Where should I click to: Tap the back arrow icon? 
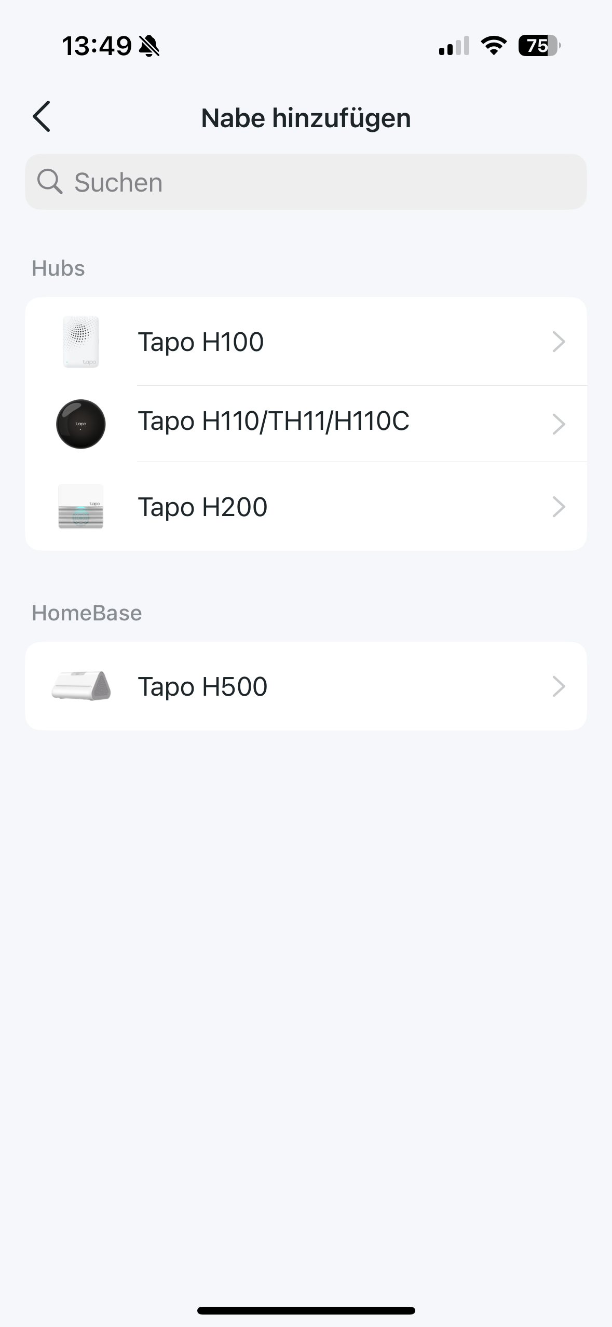pos(42,117)
